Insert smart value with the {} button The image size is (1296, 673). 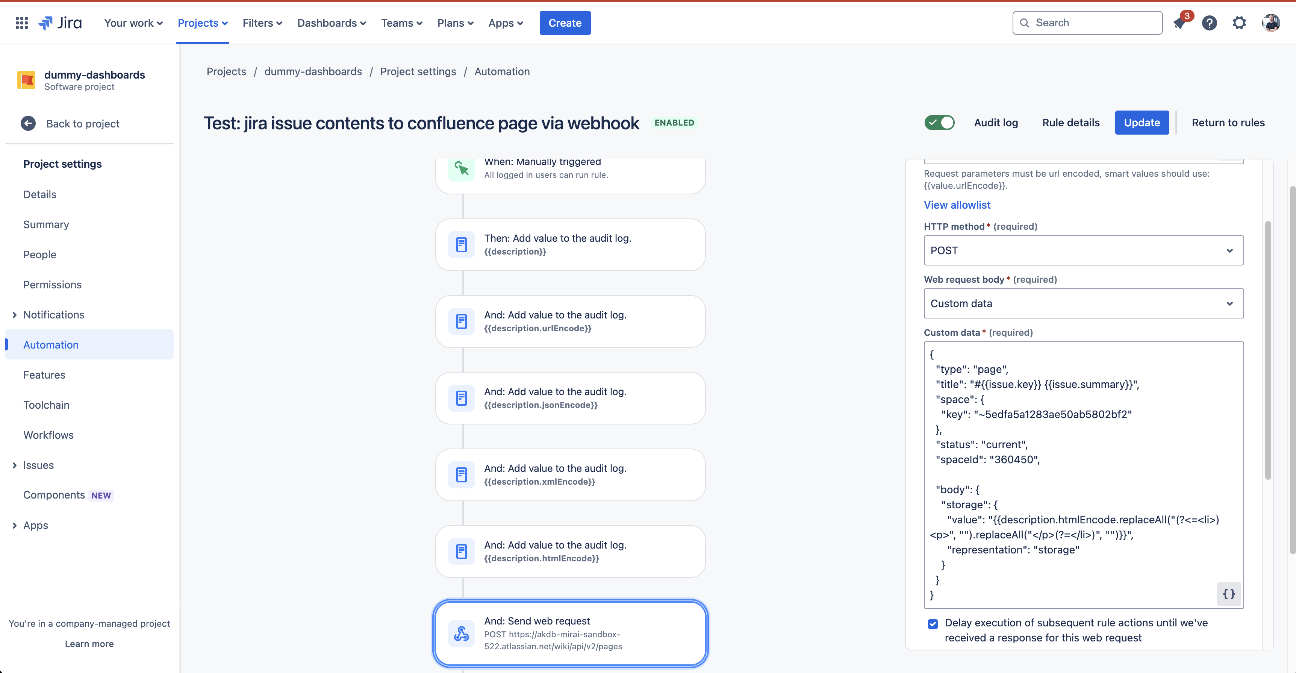[x=1229, y=594]
